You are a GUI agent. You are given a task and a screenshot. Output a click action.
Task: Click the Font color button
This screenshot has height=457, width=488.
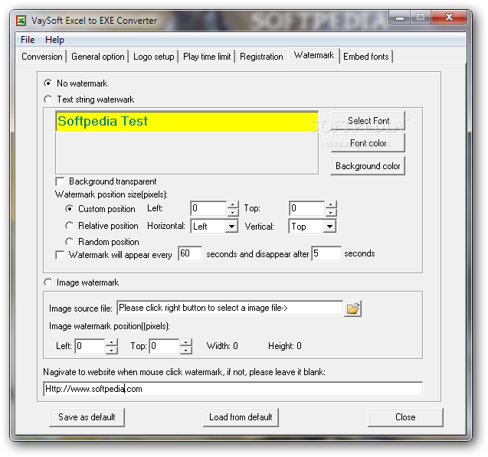368,143
